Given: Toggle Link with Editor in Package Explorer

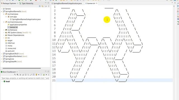Looking at the screenshot, I should 43,6.
